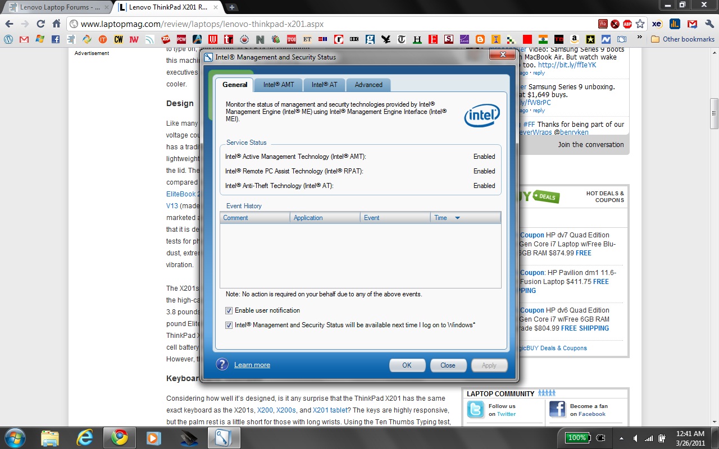Open the Facebook bookmark icon
The image size is (719, 449).
(55, 39)
